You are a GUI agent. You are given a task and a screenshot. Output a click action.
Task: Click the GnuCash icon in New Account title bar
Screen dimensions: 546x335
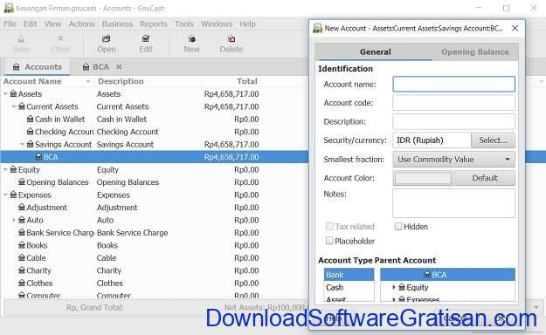(317, 28)
